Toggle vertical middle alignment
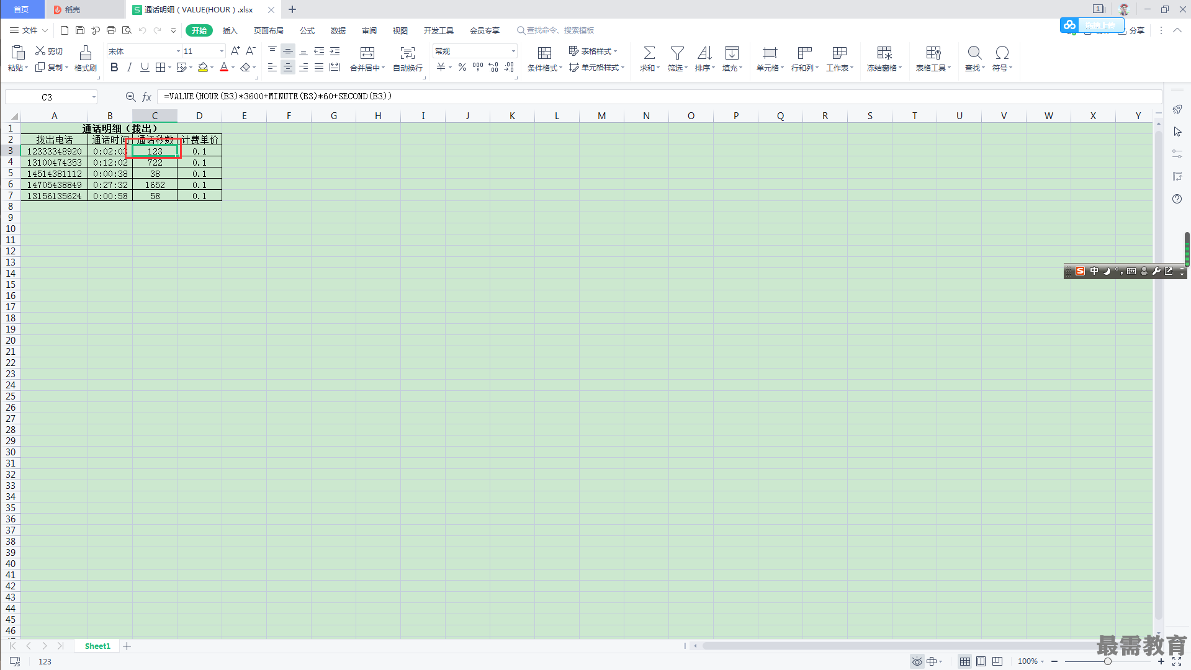The height and width of the screenshot is (670, 1191). [288, 51]
